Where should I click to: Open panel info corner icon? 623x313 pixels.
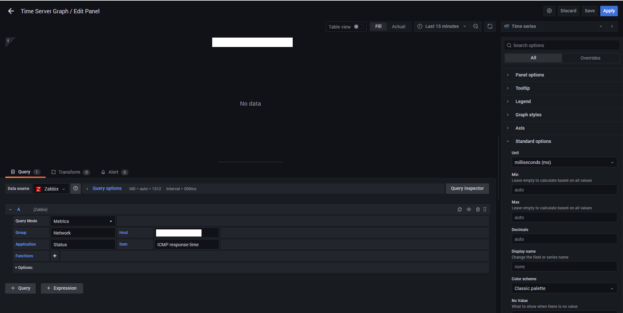point(8,41)
